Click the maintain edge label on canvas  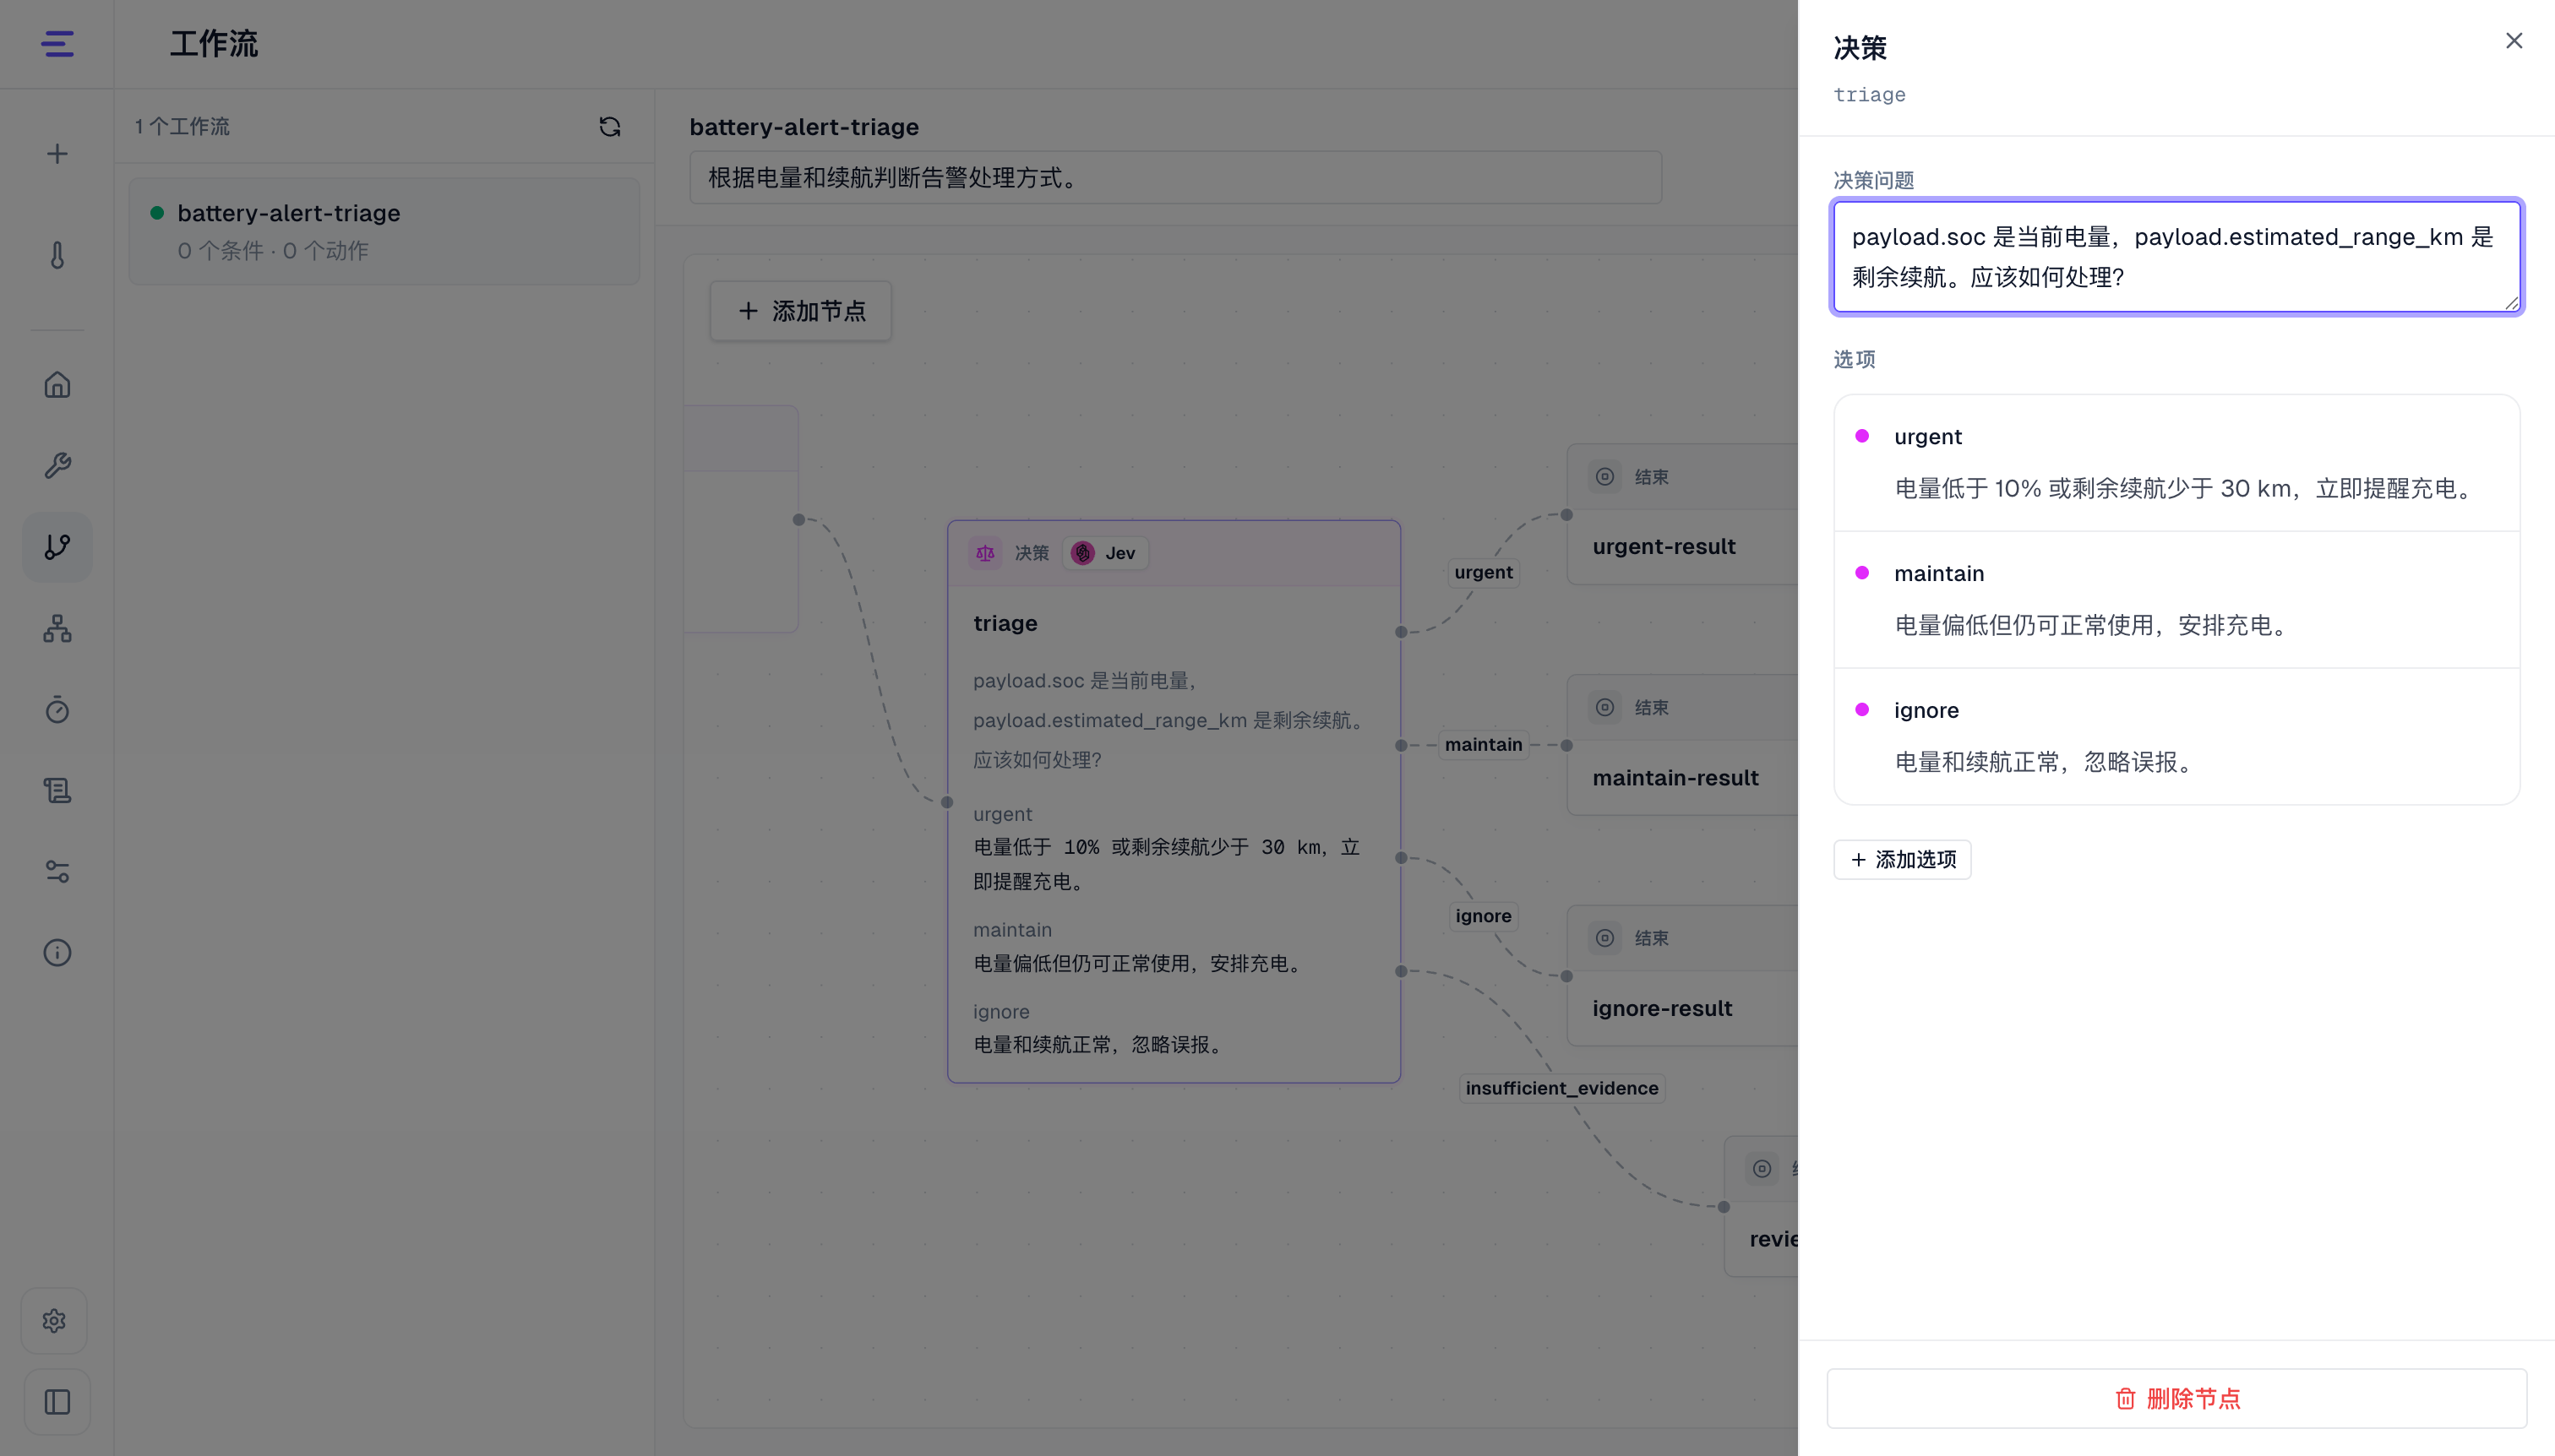click(1484, 745)
